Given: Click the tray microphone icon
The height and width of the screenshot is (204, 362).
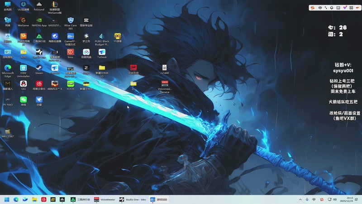Looking at the screenshot, I should pos(307,199).
